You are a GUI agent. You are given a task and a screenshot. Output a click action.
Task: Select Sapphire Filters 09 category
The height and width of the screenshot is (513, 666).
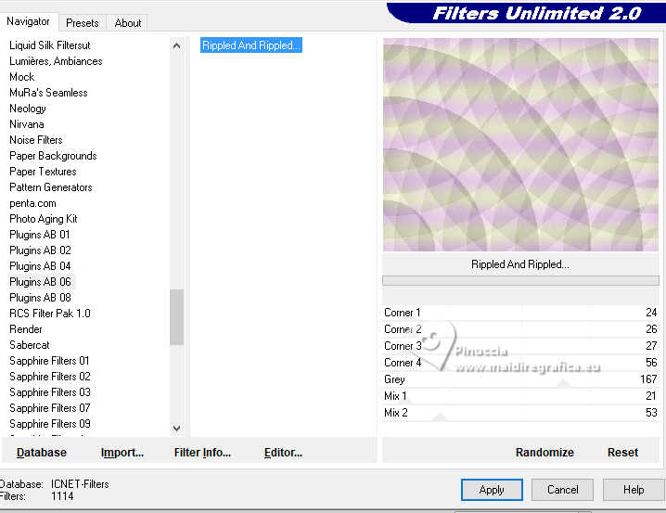[50, 423]
